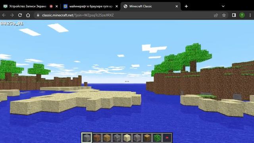Bookmark this page with star icon

coord(224,15)
